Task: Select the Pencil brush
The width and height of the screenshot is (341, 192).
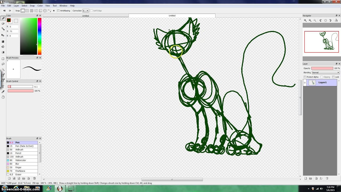Action: tap(22, 153)
